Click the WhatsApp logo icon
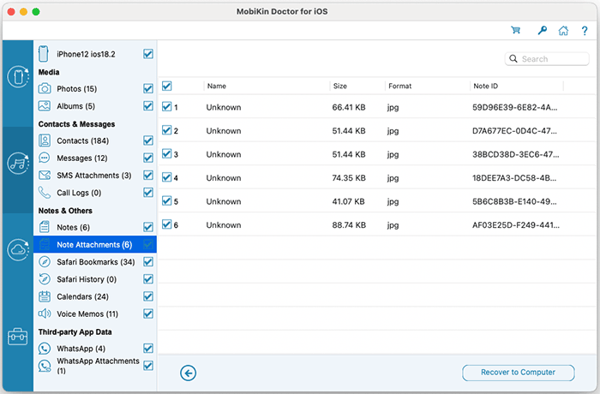Image resolution: width=600 pixels, height=394 pixels. tap(45, 349)
